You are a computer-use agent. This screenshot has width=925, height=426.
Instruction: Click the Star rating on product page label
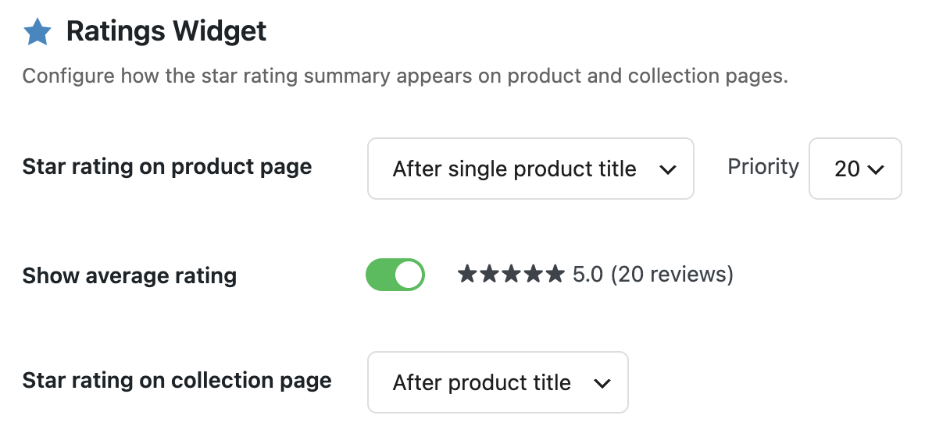tap(167, 167)
